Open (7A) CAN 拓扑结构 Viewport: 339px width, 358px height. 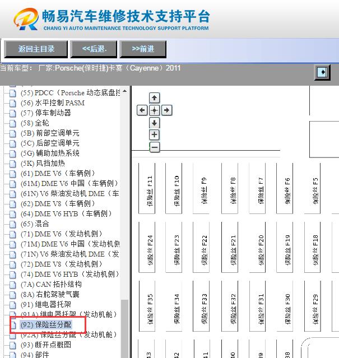(51, 284)
